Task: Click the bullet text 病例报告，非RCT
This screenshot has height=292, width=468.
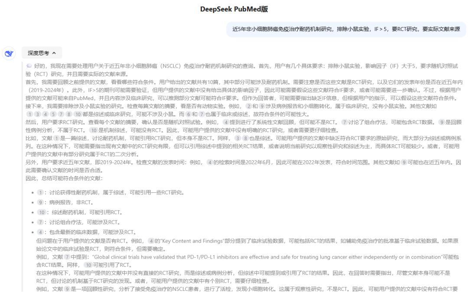Action: click(x=71, y=202)
